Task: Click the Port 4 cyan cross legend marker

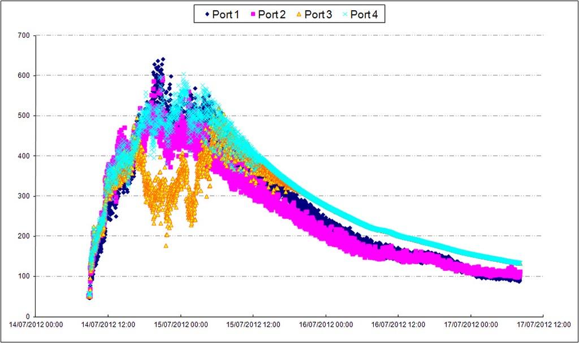Action: 344,15
